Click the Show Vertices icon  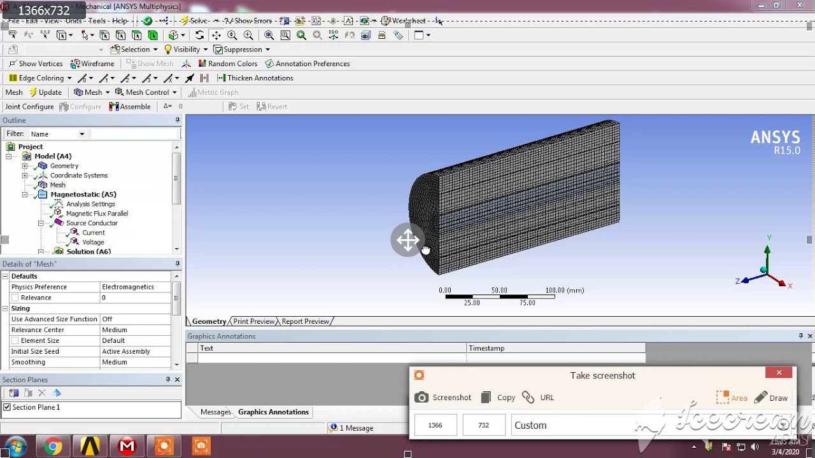pos(12,64)
